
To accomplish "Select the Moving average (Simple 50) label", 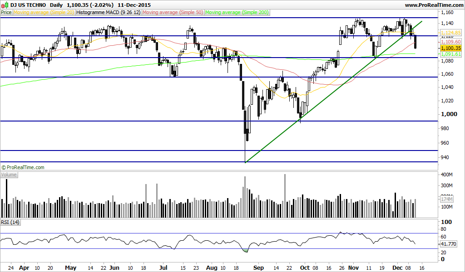I will pos(173,12).
